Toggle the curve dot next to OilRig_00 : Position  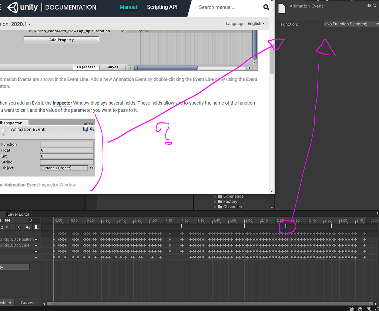tap(36, 239)
